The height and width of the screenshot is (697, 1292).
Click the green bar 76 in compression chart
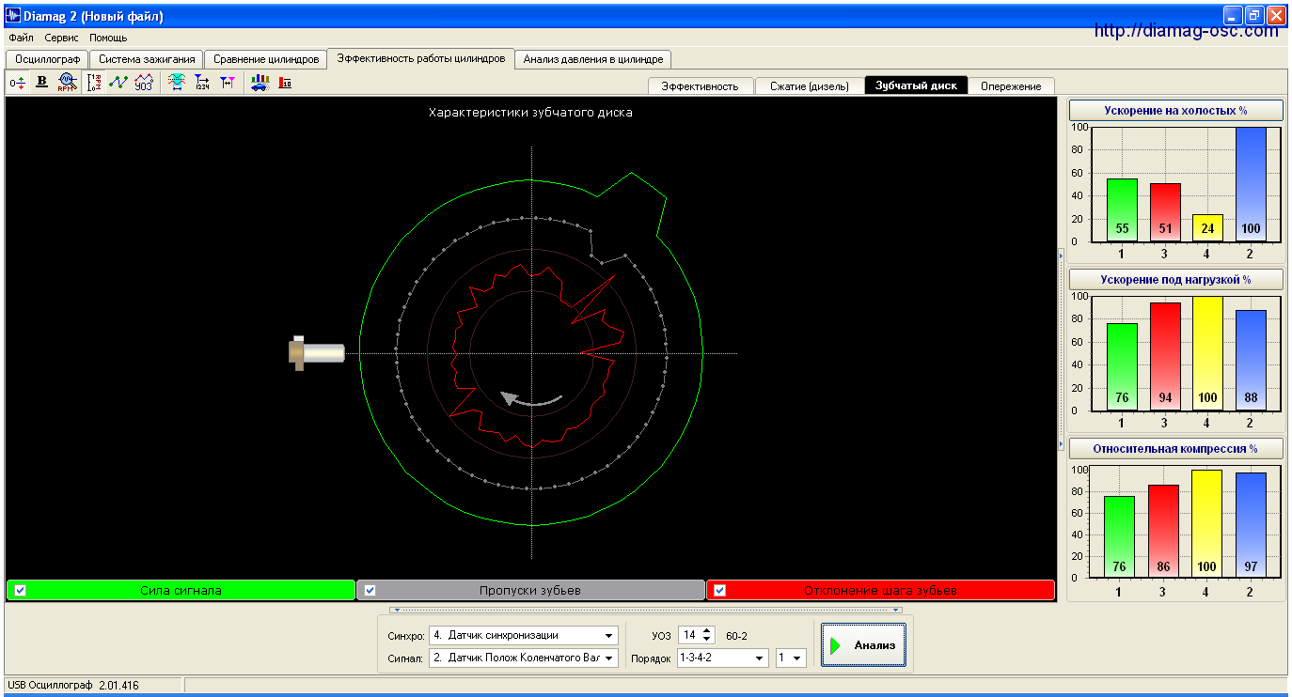tap(1119, 536)
